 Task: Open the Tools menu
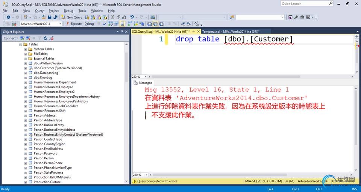click(x=82, y=11)
